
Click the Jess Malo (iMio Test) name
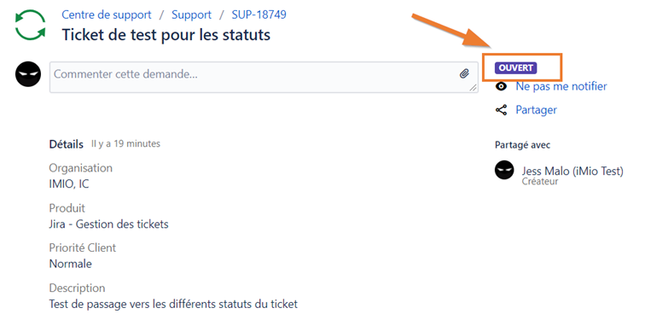click(x=572, y=171)
